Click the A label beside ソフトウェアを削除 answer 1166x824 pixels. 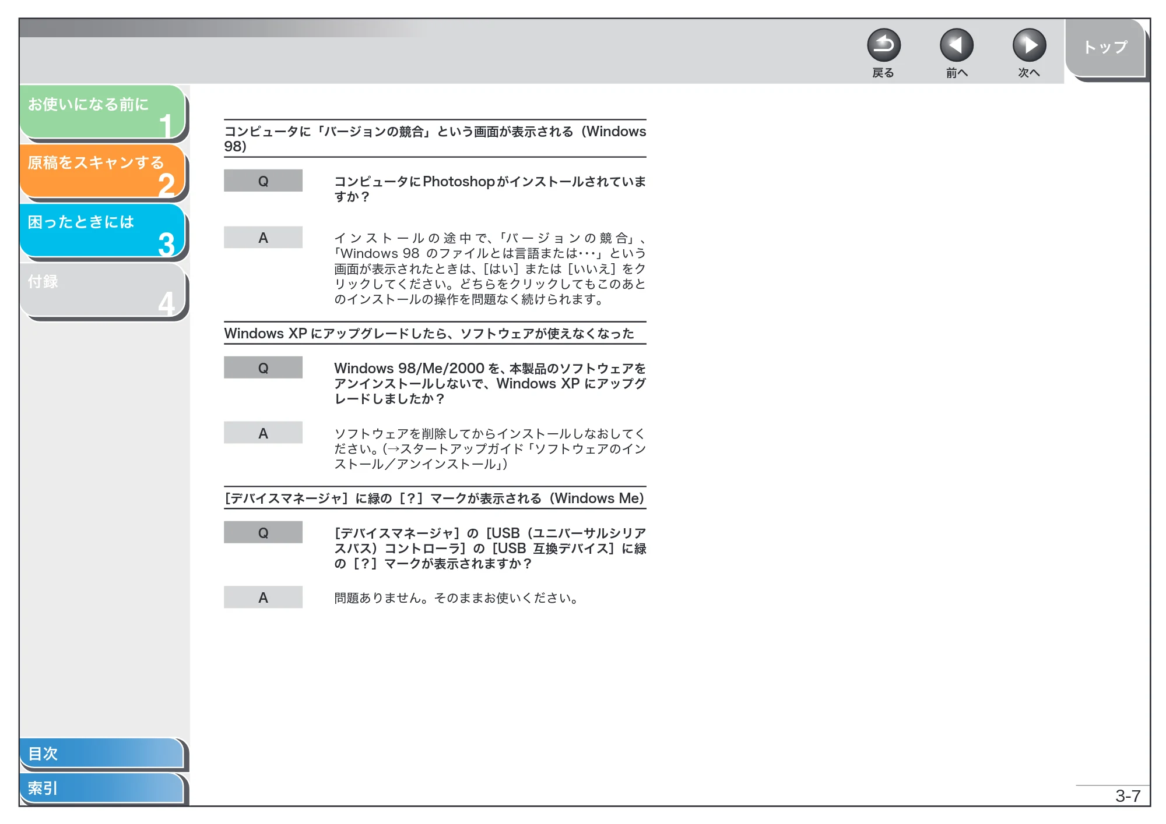263,433
